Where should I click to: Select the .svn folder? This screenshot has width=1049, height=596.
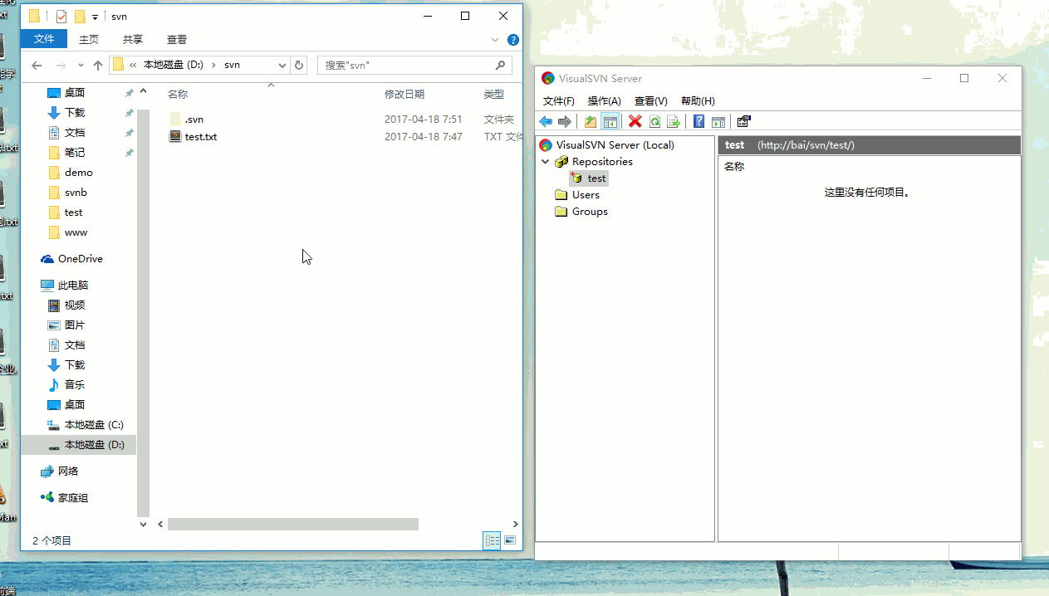coord(194,120)
